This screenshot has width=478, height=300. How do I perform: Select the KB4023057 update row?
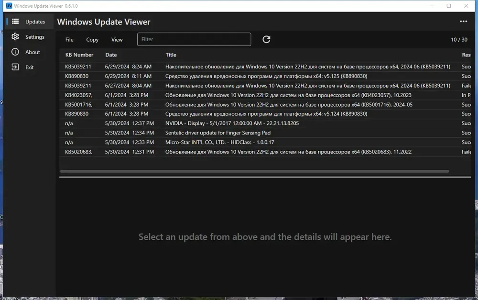click(265, 95)
